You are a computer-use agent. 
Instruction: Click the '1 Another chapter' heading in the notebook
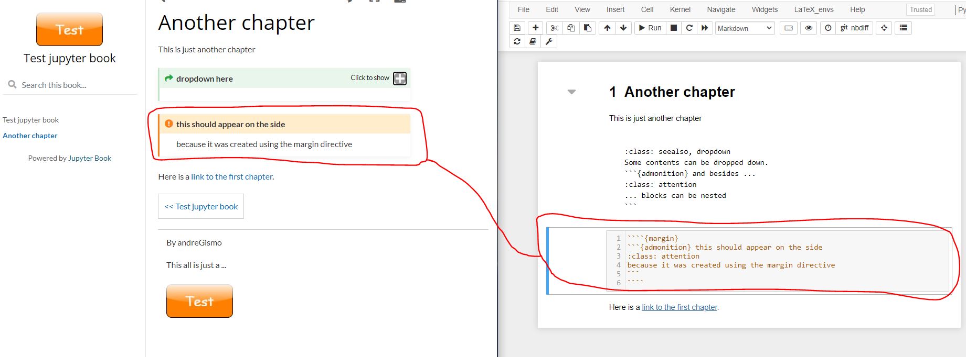point(672,92)
